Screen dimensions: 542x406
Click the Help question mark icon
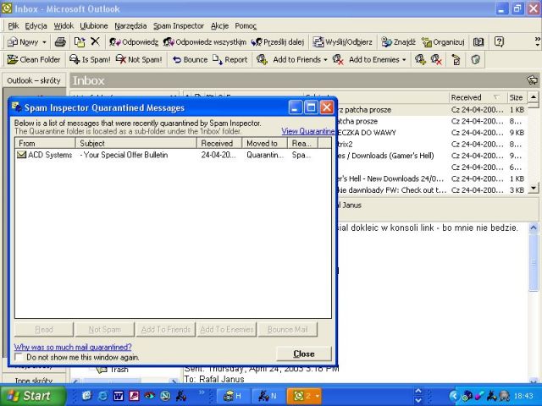pos(499,41)
